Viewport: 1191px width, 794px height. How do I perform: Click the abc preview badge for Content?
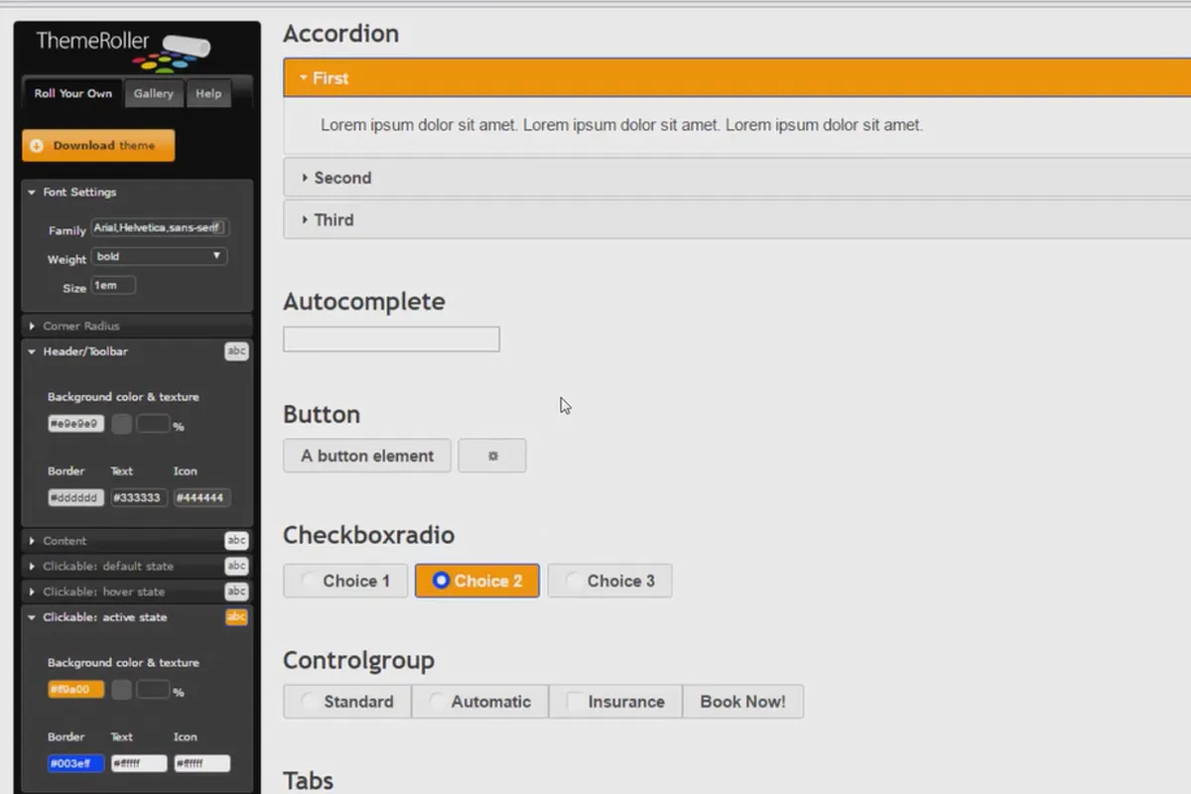(x=236, y=541)
